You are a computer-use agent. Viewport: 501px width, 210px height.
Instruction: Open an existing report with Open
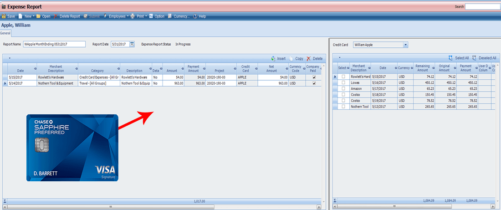(x=43, y=16)
